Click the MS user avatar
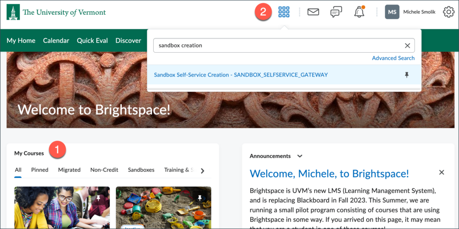The width and height of the screenshot is (459, 229). pyautogui.click(x=392, y=12)
